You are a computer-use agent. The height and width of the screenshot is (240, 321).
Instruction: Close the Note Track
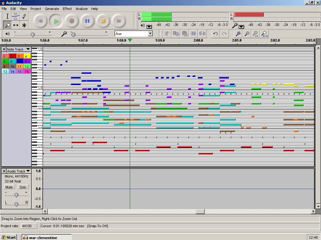(4, 49)
